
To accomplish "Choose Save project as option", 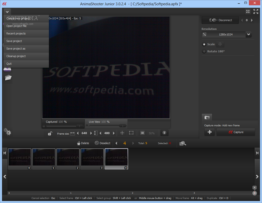I will (x=26, y=49).
